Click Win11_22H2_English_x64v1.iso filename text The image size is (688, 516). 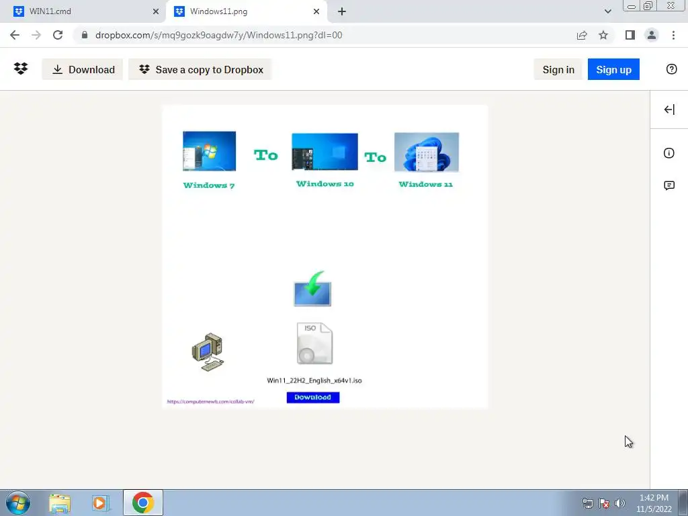click(314, 380)
